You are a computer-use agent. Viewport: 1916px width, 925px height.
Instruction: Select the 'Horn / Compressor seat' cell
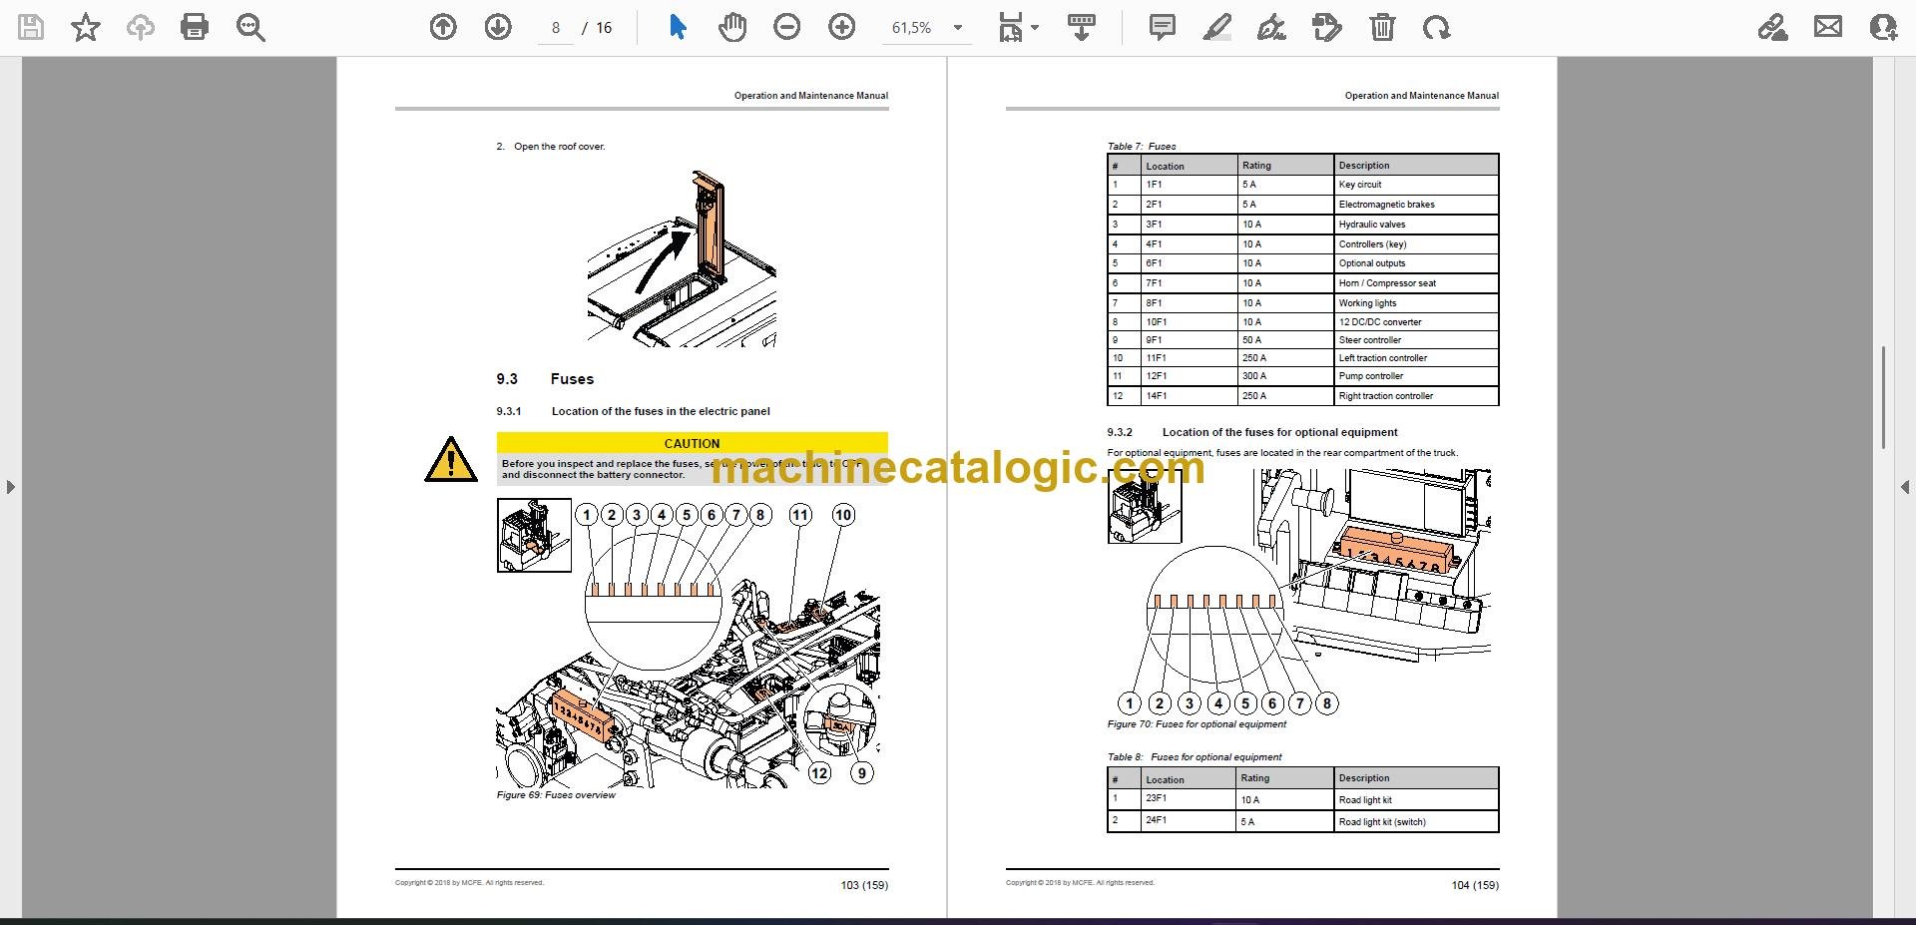[x=1416, y=283]
